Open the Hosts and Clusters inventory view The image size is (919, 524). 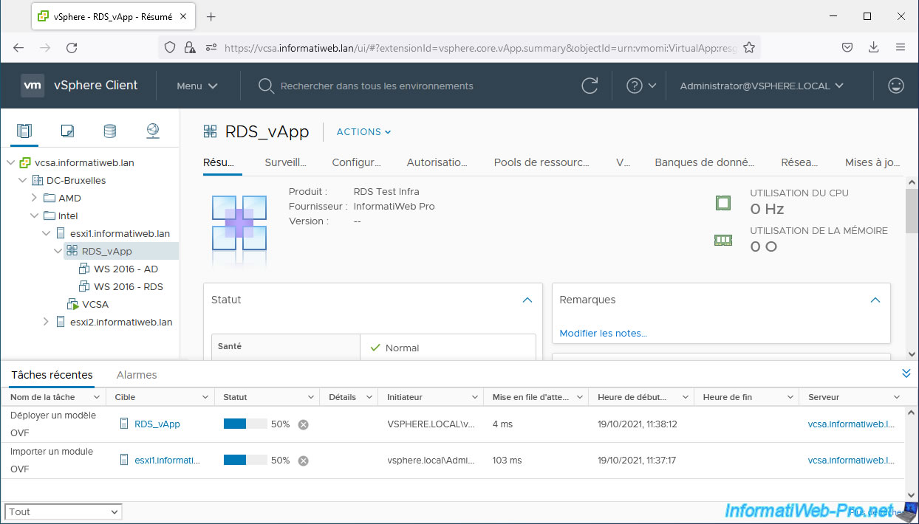pos(24,131)
